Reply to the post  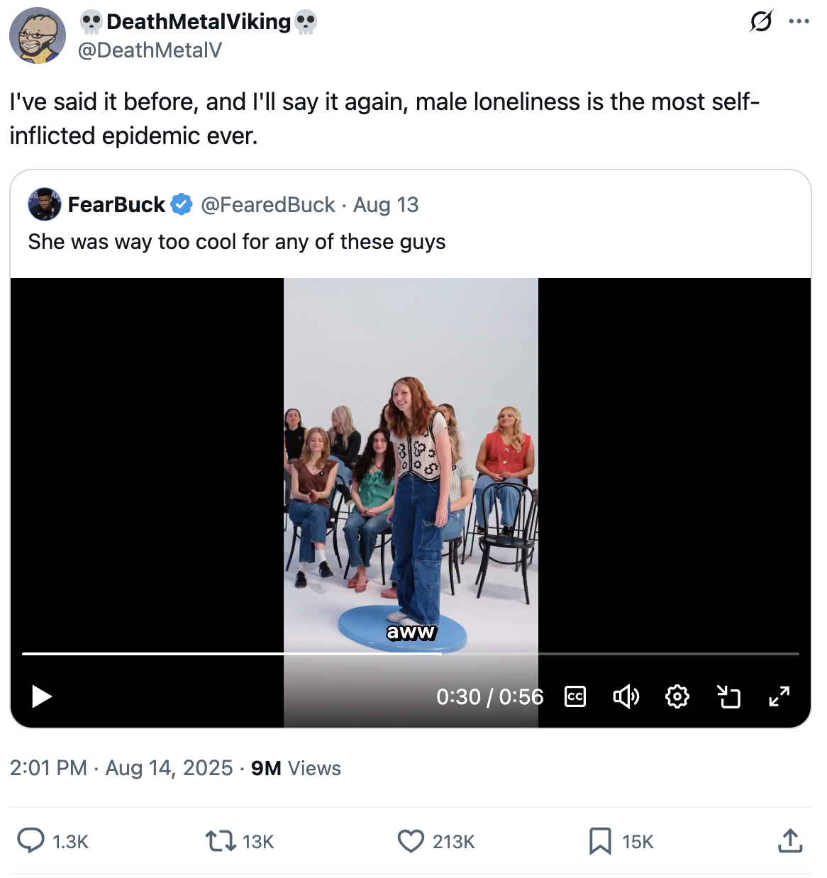click(x=31, y=841)
